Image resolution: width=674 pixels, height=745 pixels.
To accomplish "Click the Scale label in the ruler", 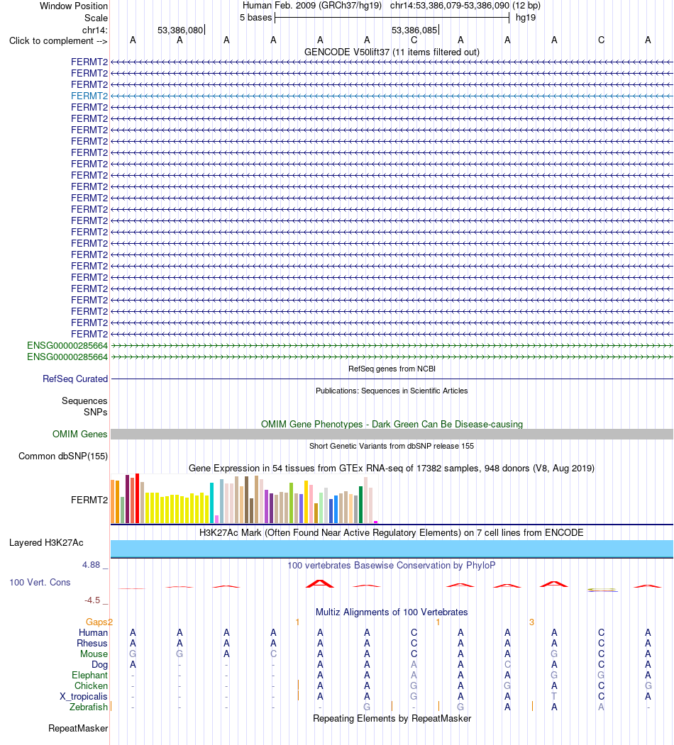I will (96, 18).
